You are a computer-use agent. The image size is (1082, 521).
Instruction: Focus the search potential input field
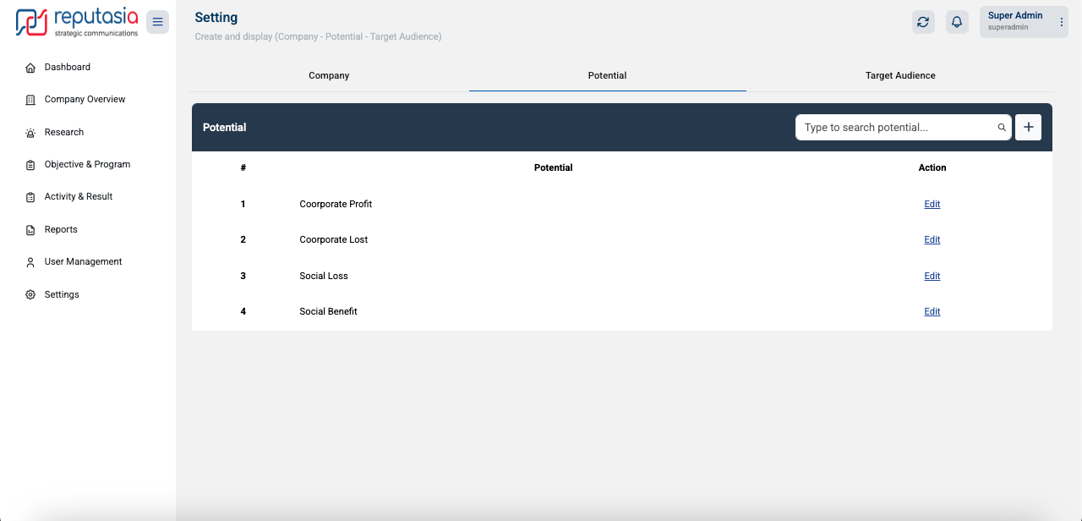click(x=896, y=128)
